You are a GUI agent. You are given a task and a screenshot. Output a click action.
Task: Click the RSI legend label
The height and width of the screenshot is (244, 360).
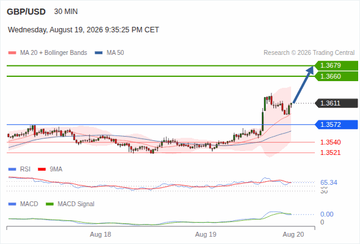(25, 170)
